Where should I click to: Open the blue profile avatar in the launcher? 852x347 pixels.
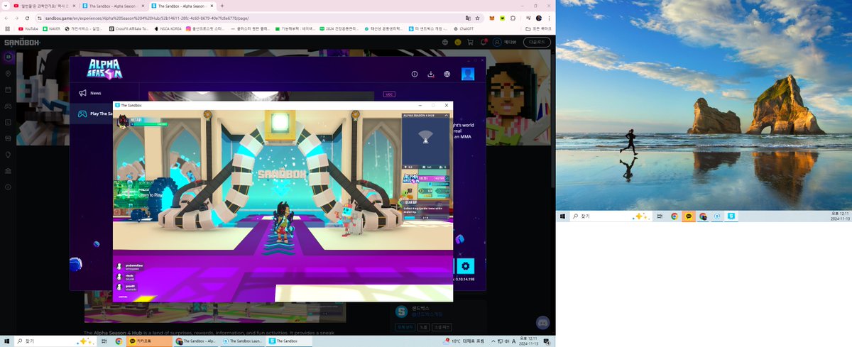(468, 74)
